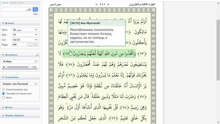This screenshot has width=220, height=124.
Task: Switch to the Roots tab
Action: (13, 3)
